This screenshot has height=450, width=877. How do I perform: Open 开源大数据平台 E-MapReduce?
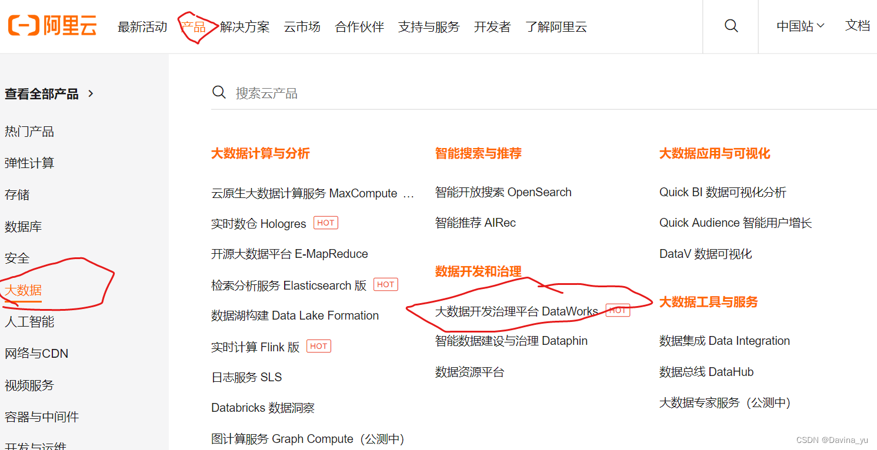pyautogui.click(x=289, y=254)
